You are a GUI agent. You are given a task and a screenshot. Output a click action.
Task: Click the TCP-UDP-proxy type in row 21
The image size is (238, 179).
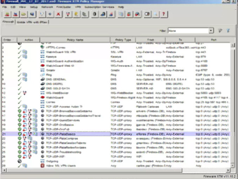click(x=121, y=134)
